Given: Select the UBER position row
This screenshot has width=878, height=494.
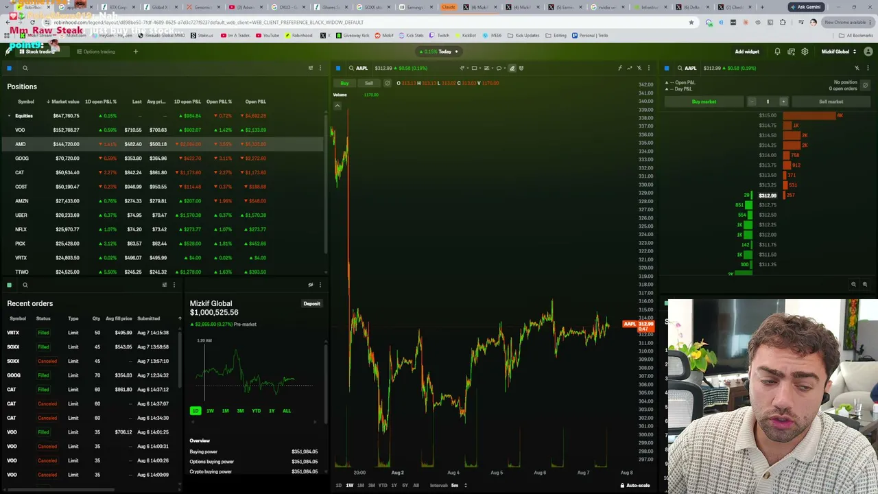Looking at the screenshot, I should [162, 215].
